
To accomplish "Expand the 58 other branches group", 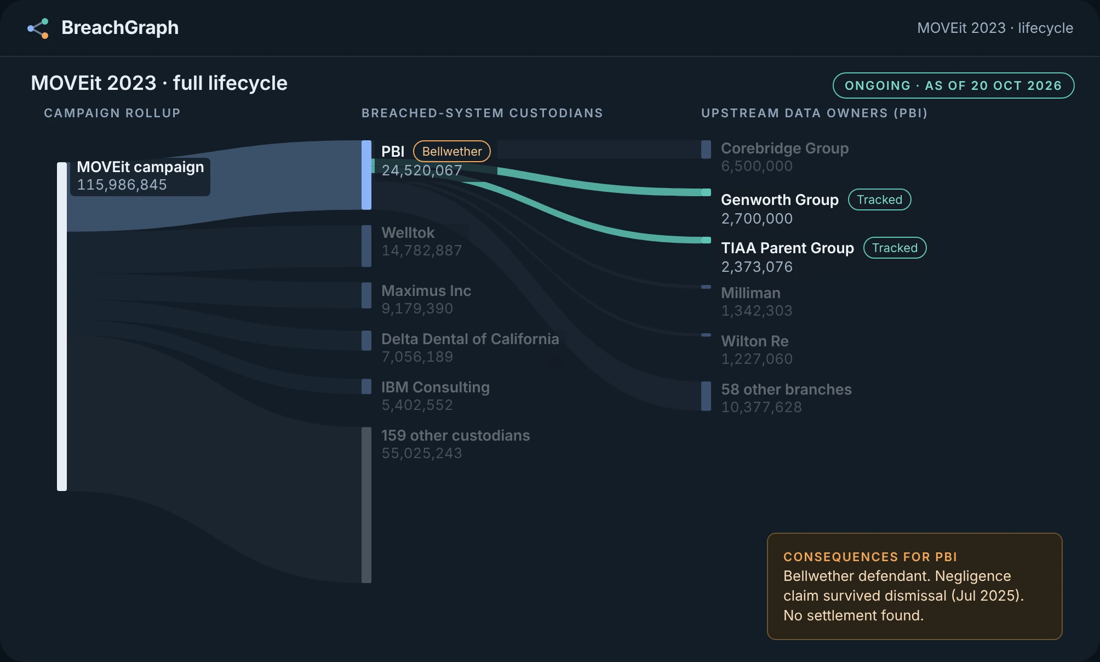I will coord(786,390).
